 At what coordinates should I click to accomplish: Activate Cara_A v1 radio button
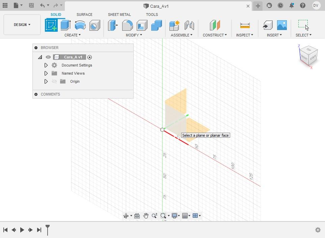coord(89,57)
